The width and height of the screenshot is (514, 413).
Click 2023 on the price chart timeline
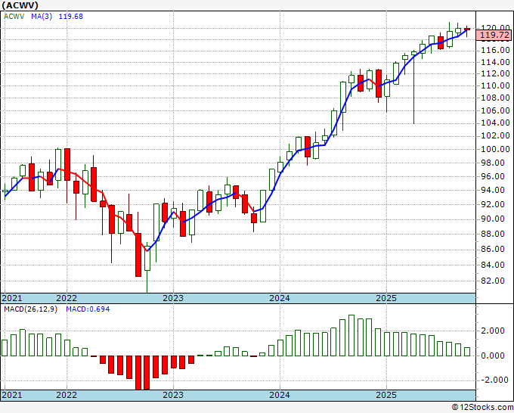173,298
